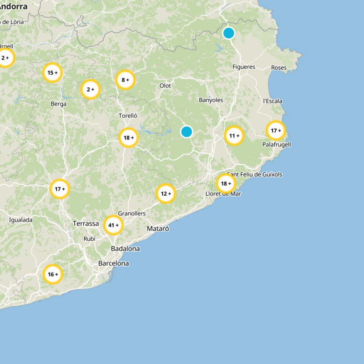Open the 18+ cluster near Torelló
Screen dimensions: 364x364
pyautogui.click(x=129, y=136)
